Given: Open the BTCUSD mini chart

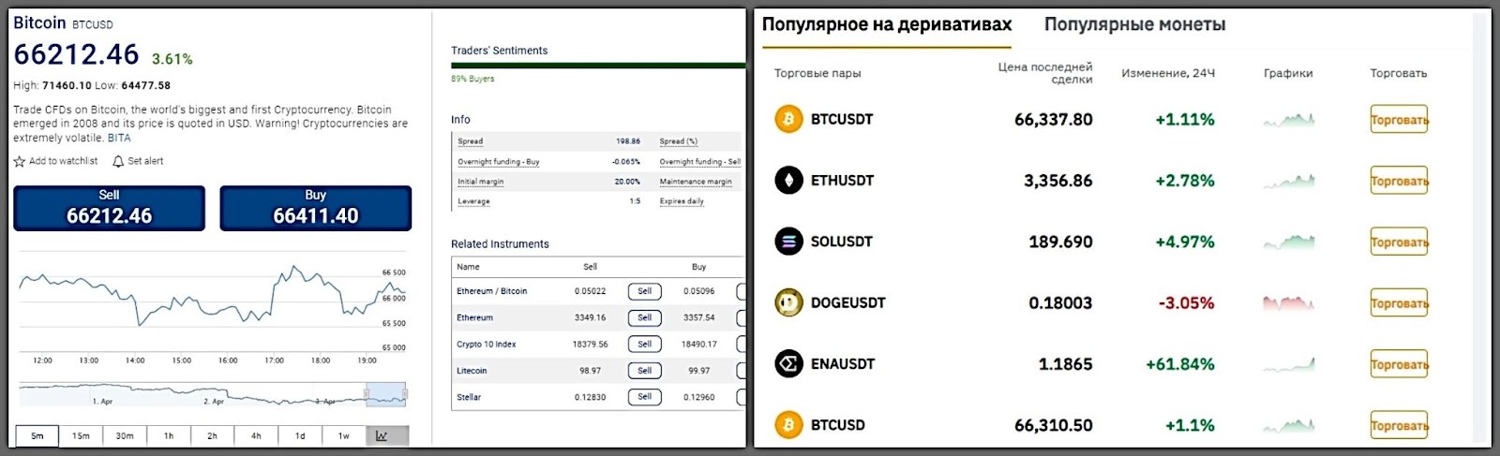Looking at the screenshot, I should [1289, 426].
